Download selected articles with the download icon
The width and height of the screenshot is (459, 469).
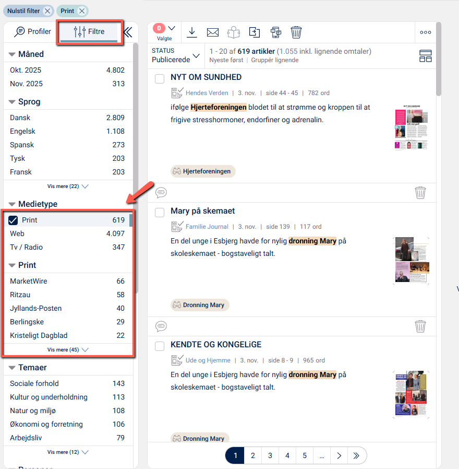[x=192, y=32]
